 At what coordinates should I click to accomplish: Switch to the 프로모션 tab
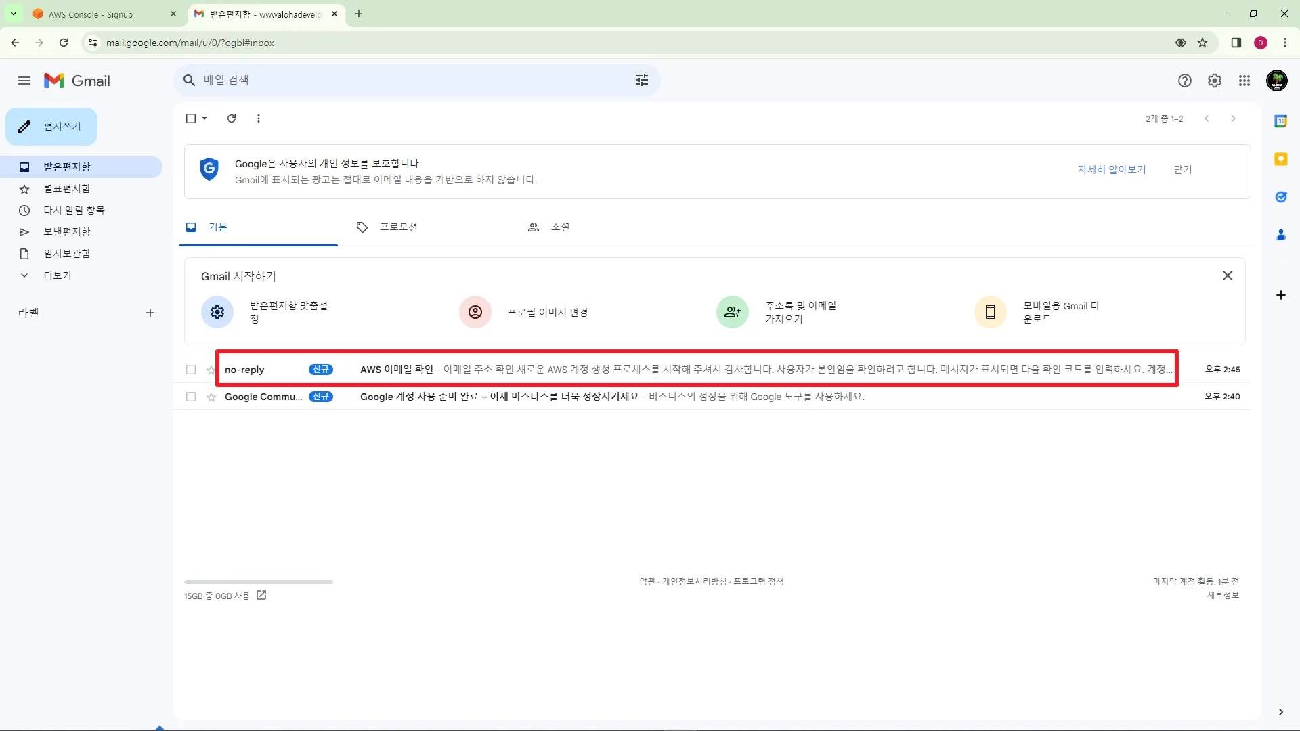398,227
